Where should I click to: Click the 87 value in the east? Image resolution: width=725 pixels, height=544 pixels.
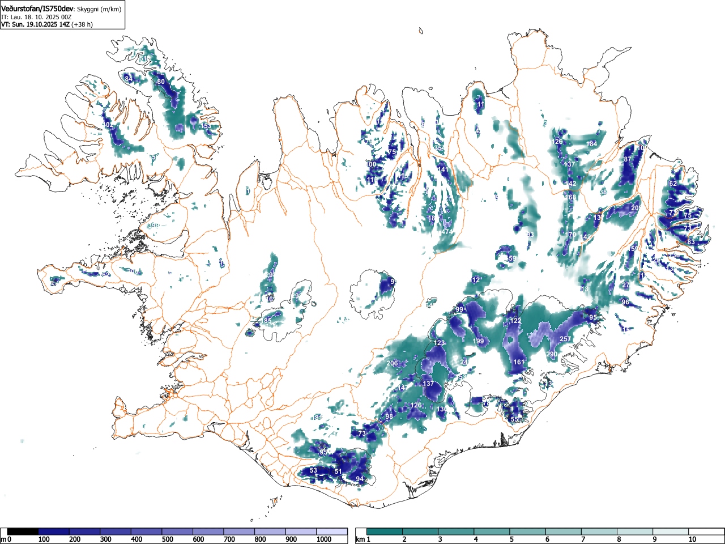click(x=627, y=159)
